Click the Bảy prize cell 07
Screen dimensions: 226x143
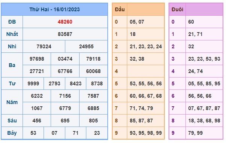(x=54, y=133)
